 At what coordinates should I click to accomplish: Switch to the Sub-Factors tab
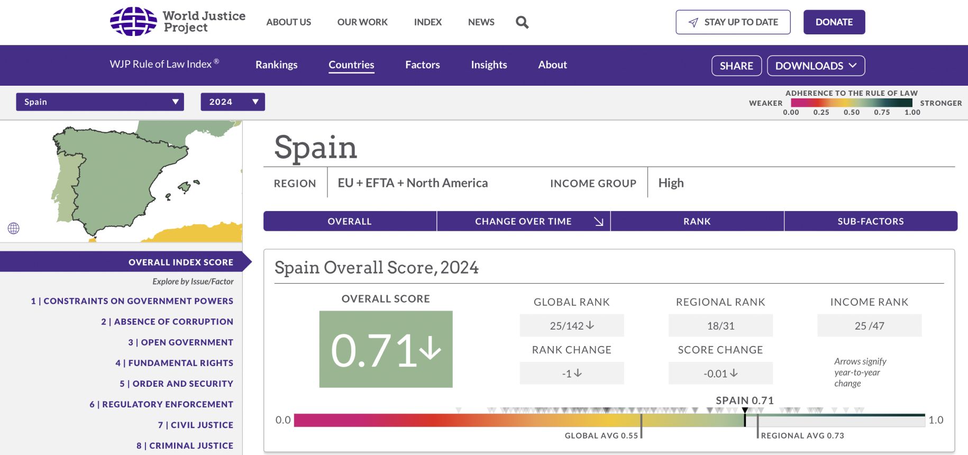[x=870, y=221]
